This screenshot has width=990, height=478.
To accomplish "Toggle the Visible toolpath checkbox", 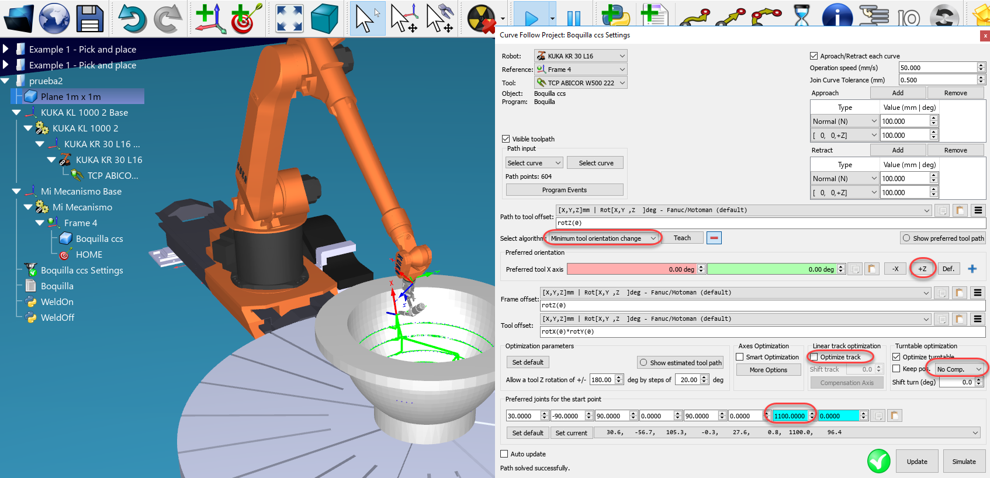I will [x=506, y=139].
